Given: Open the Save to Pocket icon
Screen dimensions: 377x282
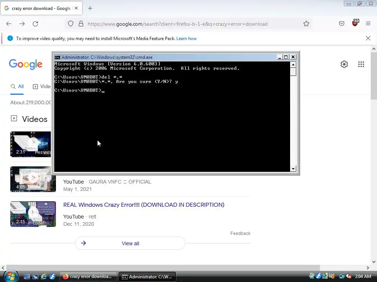Looking at the screenshot, I should tap(342, 23).
